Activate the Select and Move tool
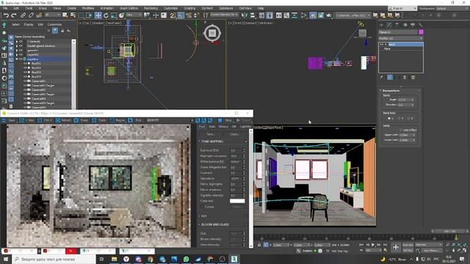This screenshot has height=264, width=470. click(x=98, y=15)
